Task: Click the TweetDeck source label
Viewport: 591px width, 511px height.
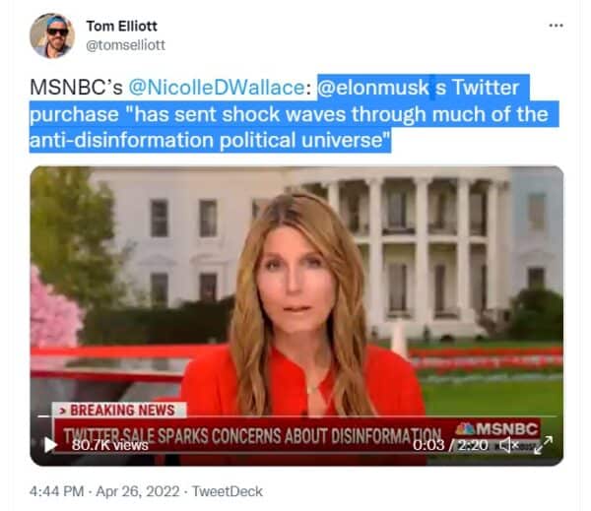Action: pos(228,491)
